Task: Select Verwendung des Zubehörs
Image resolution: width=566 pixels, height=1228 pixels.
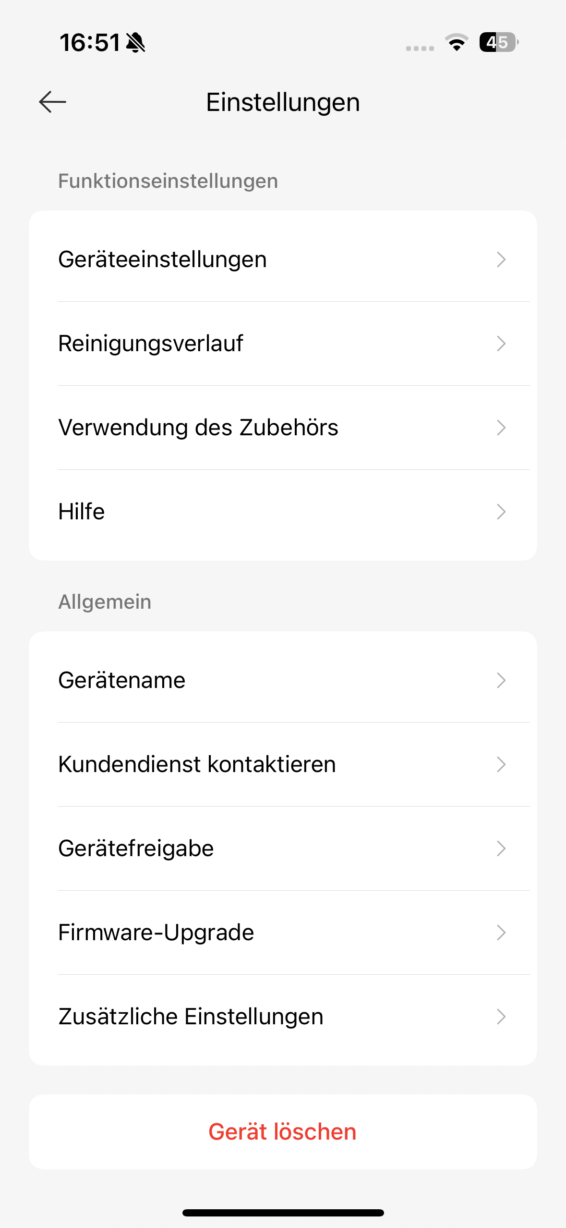Action: [x=198, y=428]
